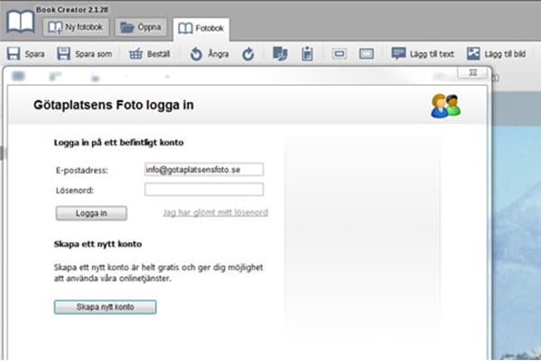Click the wide frame layout icon

click(x=366, y=54)
